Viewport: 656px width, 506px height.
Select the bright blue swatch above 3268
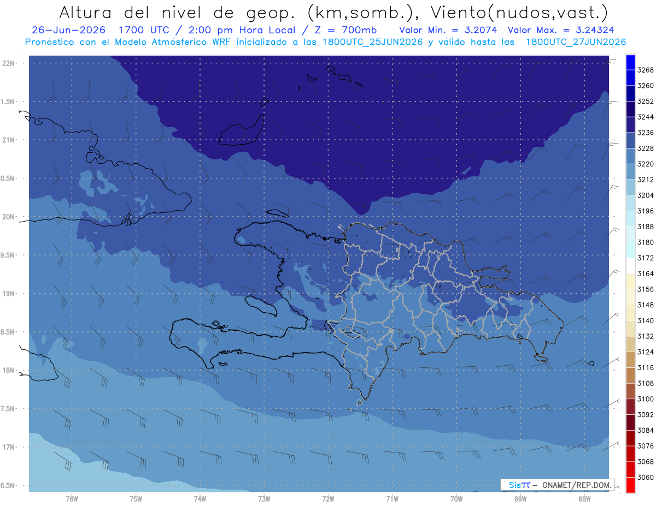tap(630, 62)
